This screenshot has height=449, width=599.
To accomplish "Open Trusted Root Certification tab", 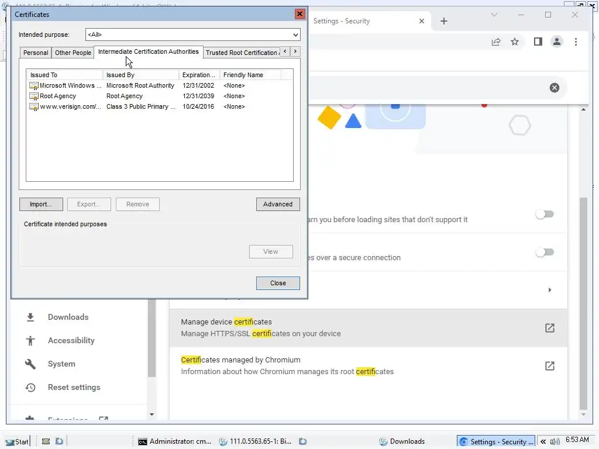I will coord(242,53).
